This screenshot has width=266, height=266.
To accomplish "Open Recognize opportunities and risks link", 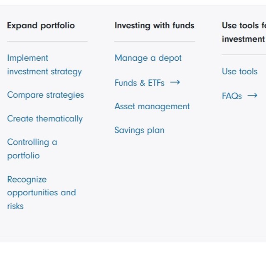I will click(42, 192).
